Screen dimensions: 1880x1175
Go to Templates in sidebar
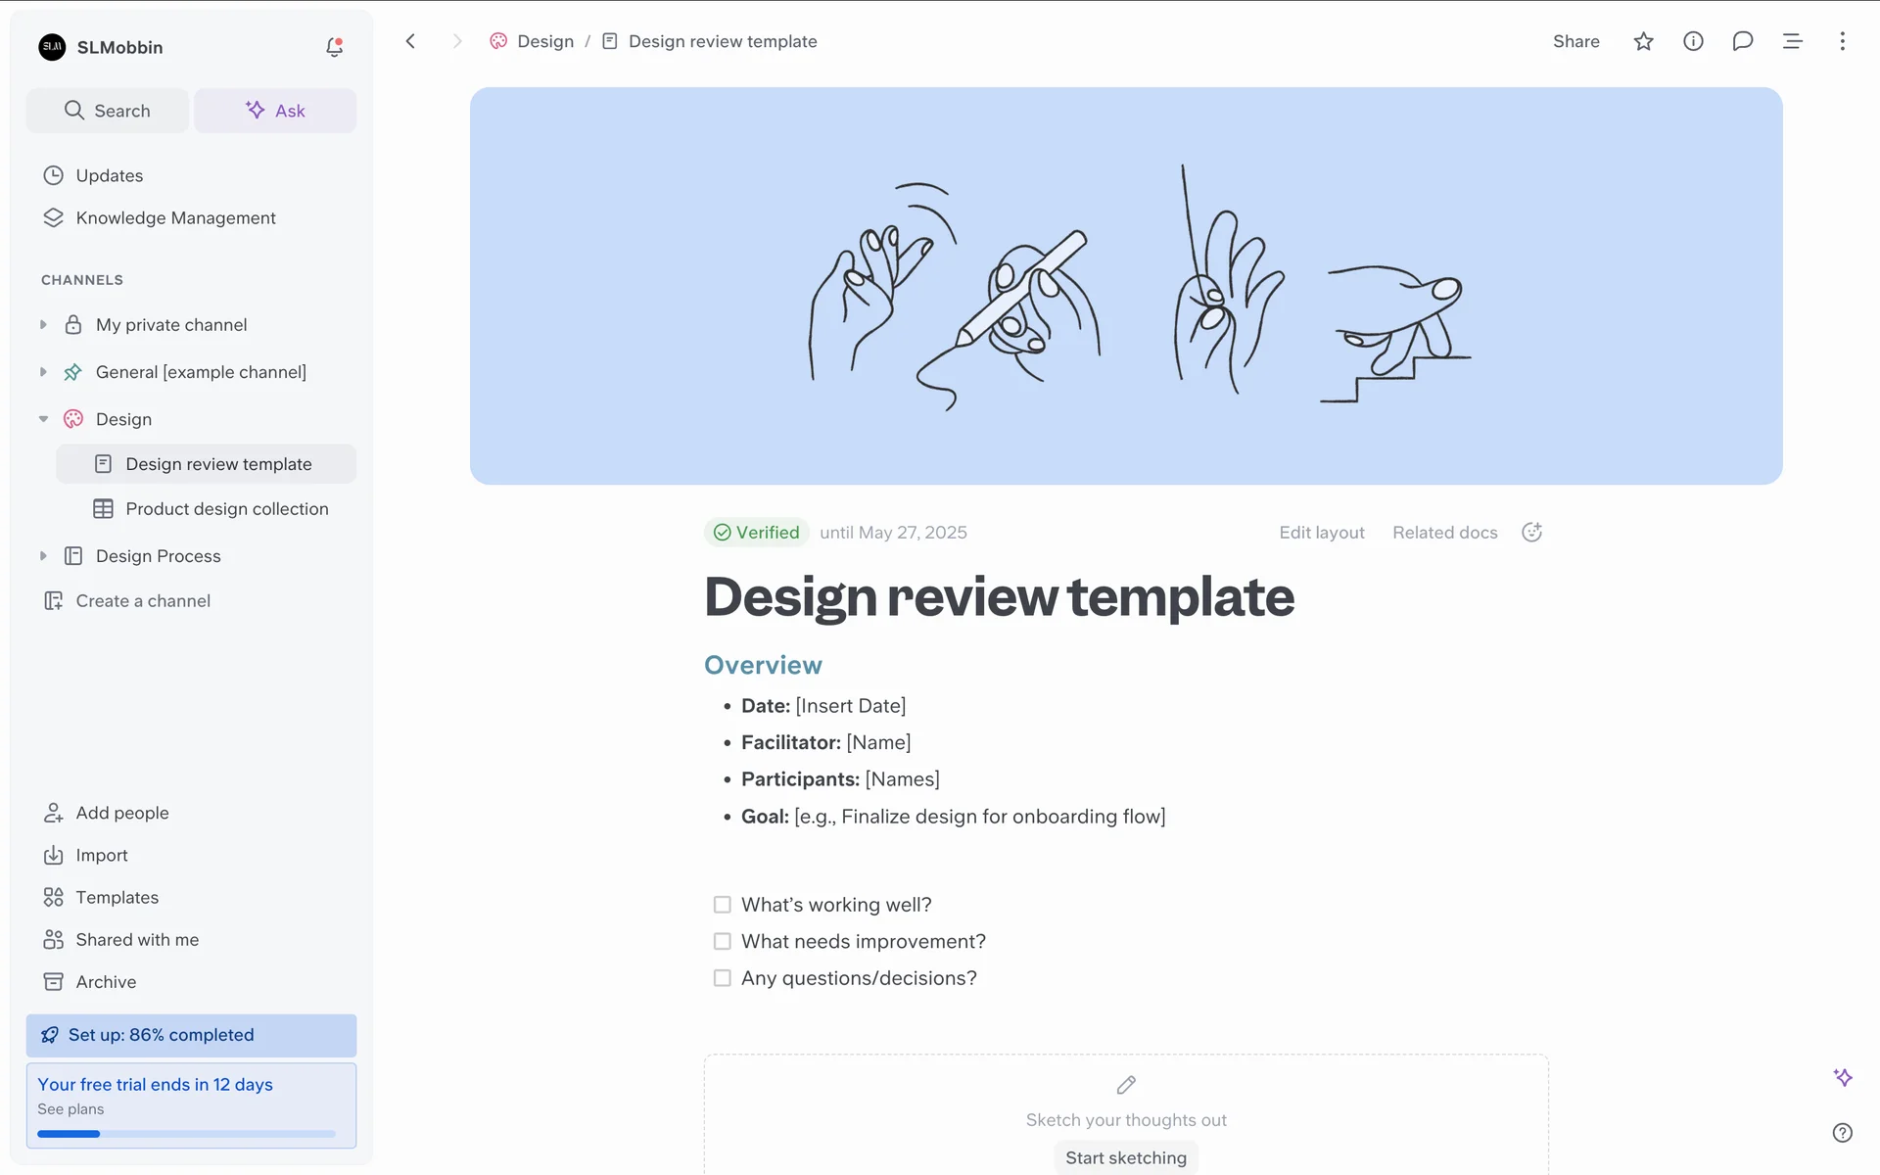point(117,897)
